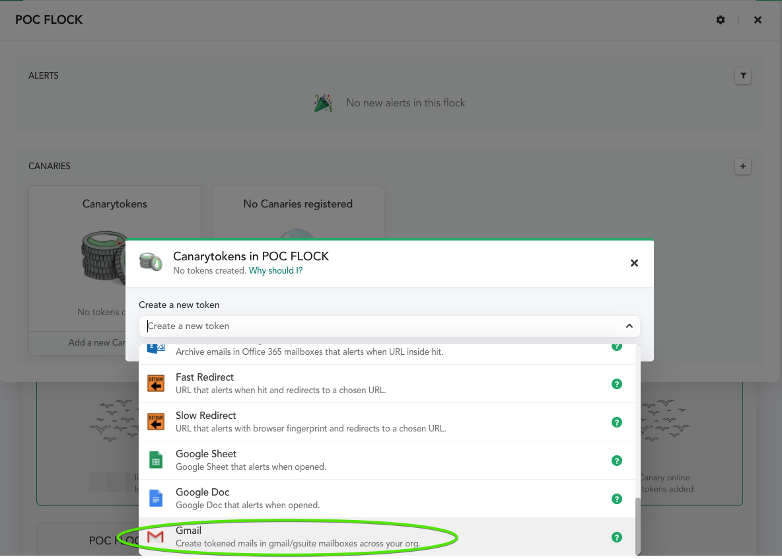Open POC FLOCK settings gear
782x559 pixels.
[720, 20]
